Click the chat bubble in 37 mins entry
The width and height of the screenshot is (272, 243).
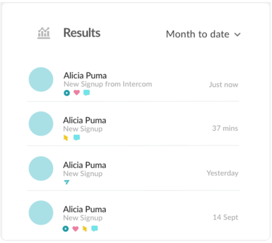click(x=76, y=138)
